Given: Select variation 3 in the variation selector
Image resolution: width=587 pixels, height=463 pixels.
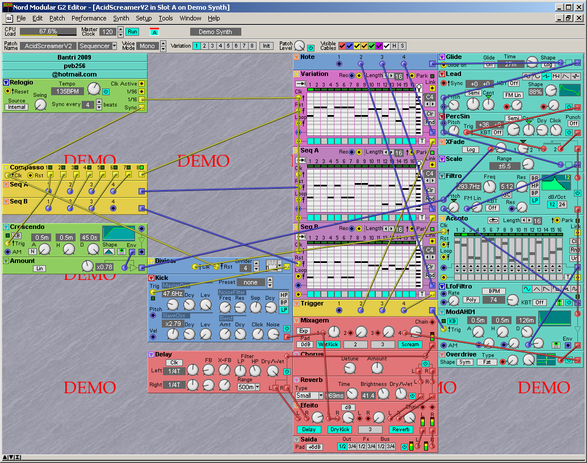Looking at the screenshot, I should 213,46.
